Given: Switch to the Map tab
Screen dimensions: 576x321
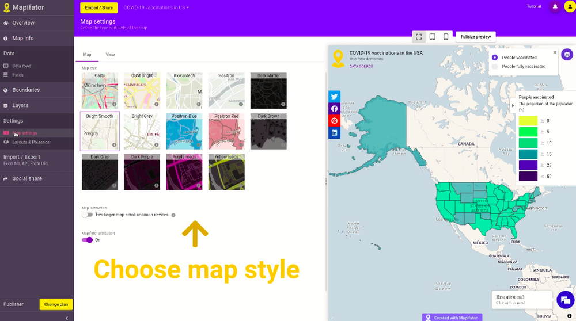Looking at the screenshot, I should click(87, 54).
